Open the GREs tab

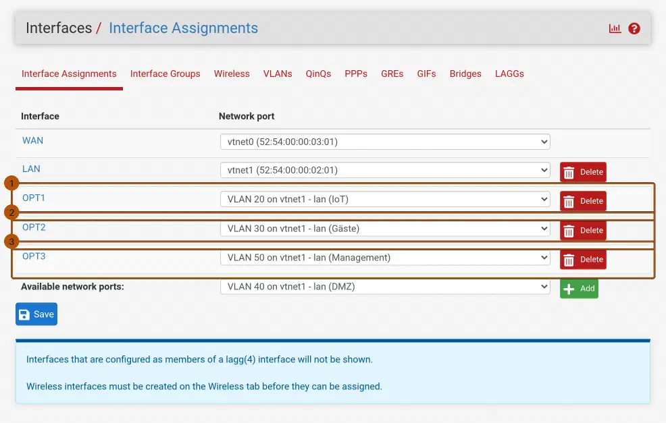tap(392, 74)
